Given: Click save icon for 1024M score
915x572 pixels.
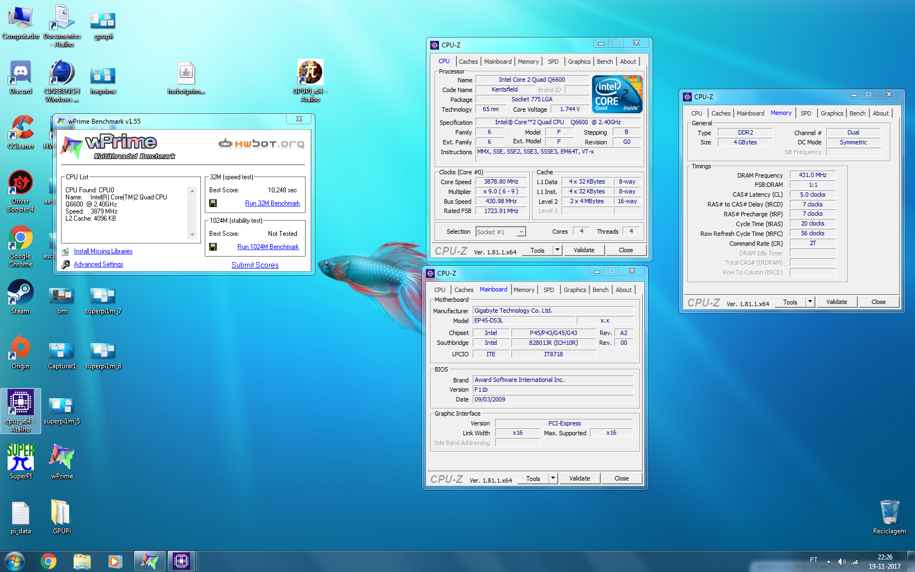Looking at the screenshot, I should [x=213, y=247].
